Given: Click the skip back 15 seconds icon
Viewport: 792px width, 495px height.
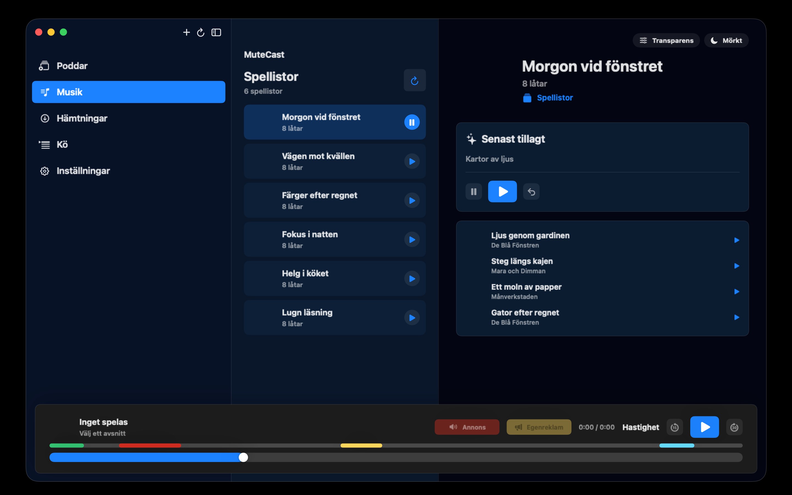Looking at the screenshot, I should pos(675,427).
